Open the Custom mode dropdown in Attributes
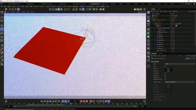196x110 pixels. (x=190, y=58)
